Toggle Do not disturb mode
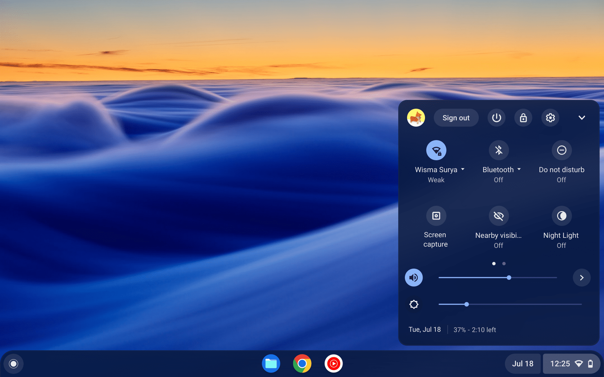The width and height of the screenshot is (604, 377). (x=562, y=150)
